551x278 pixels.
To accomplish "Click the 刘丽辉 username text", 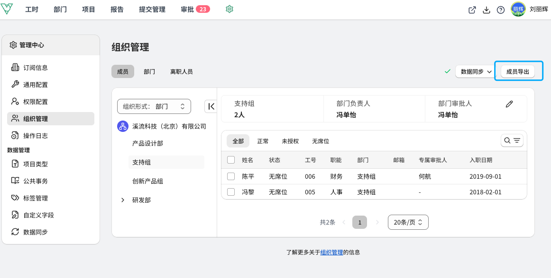I will (x=539, y=9).
